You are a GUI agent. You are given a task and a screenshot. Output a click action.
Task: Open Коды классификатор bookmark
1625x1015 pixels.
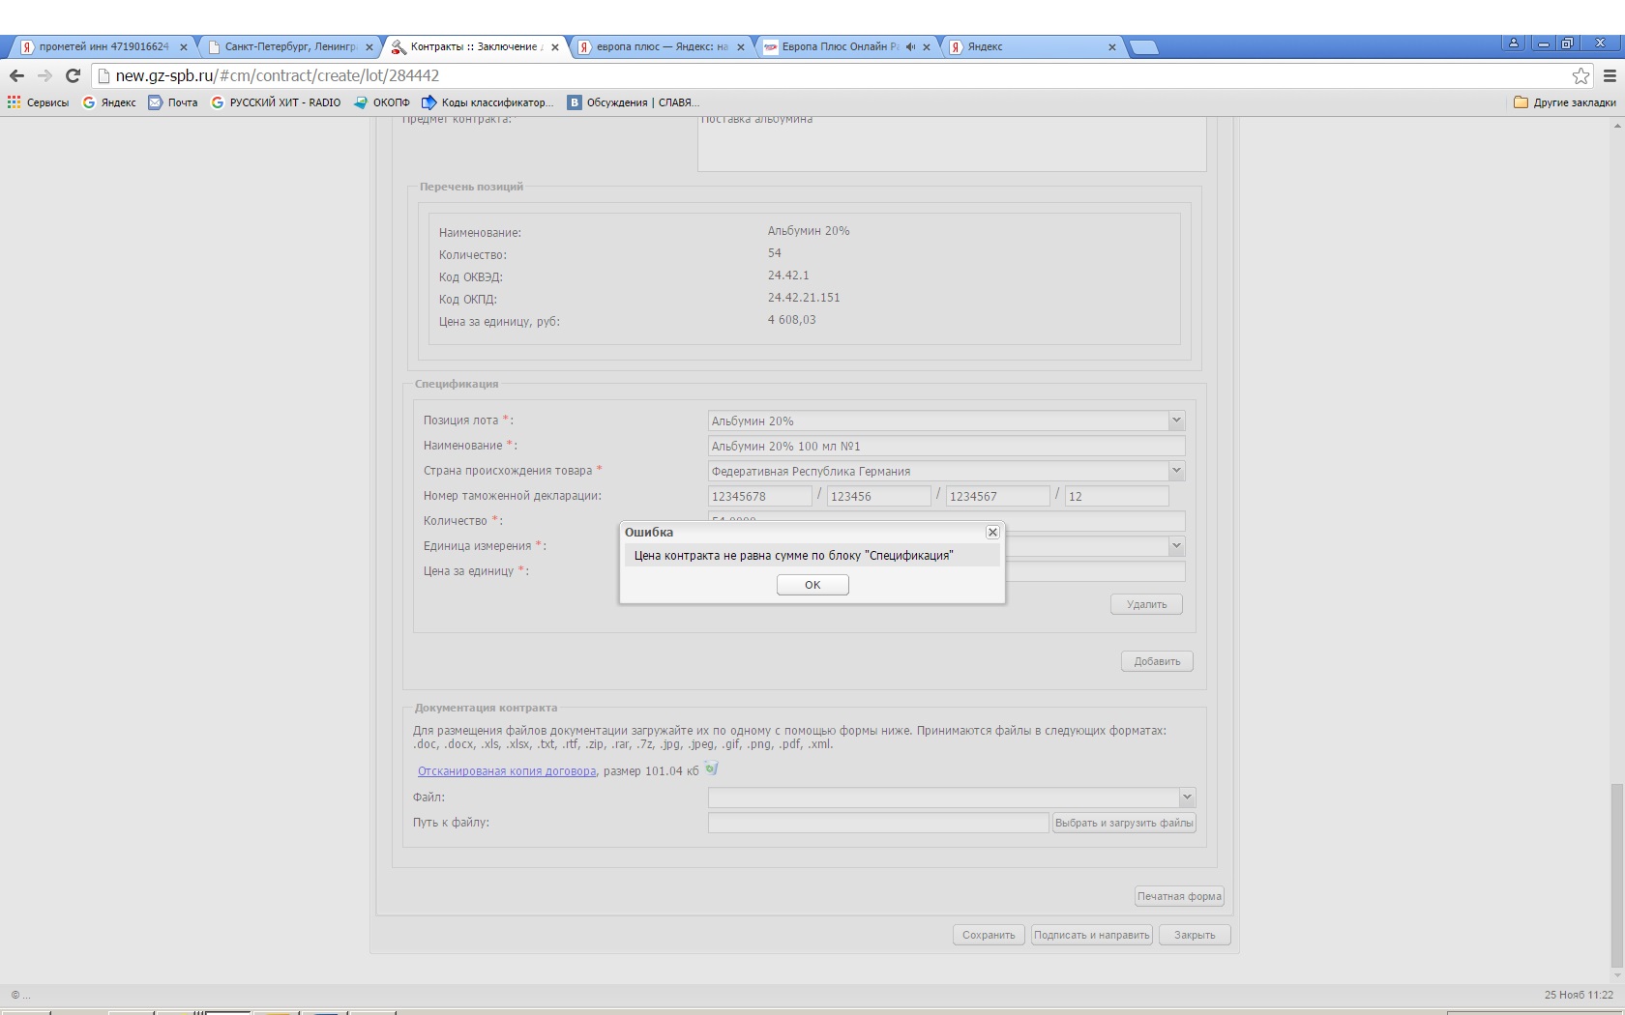[487, 102]
